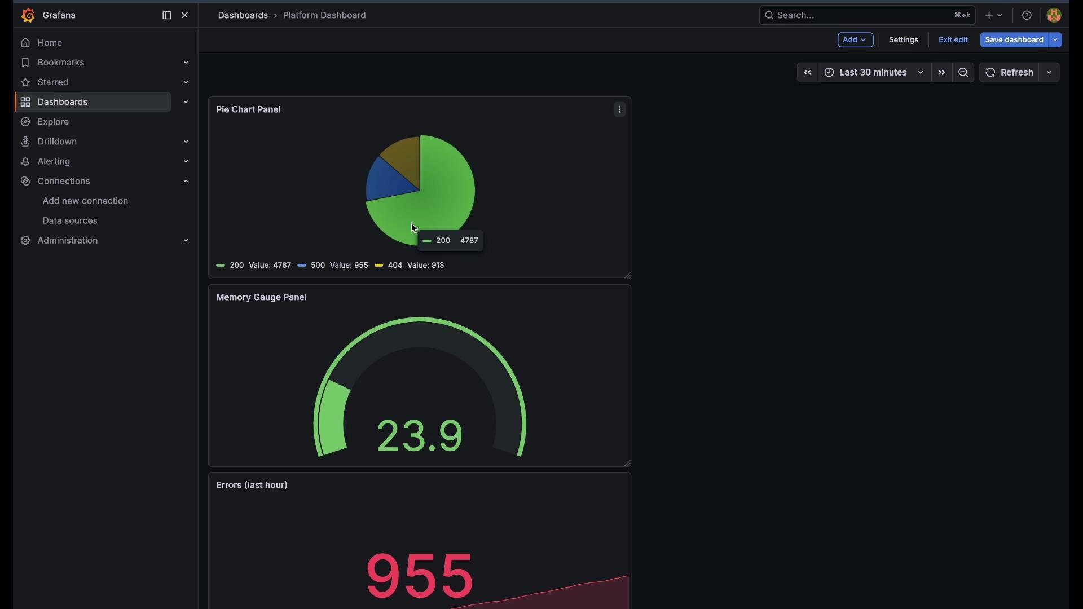Viewport: 1083px width, 609px height.
Task: Open Home in the sidebar
Action: coord(50,43)
